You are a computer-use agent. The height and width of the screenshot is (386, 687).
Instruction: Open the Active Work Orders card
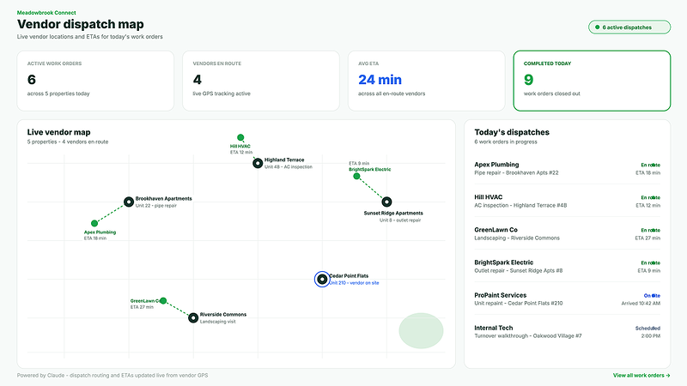click(95, 81)
